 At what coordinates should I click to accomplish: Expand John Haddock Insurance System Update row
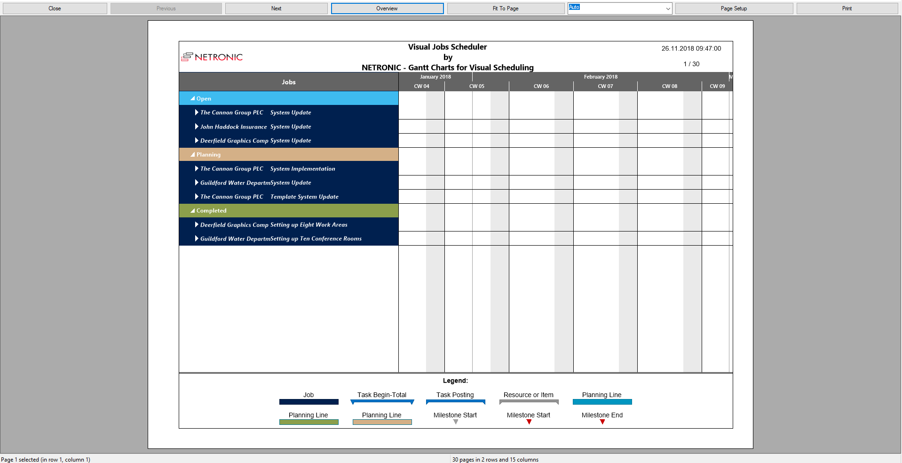click(x=197, y=127)
